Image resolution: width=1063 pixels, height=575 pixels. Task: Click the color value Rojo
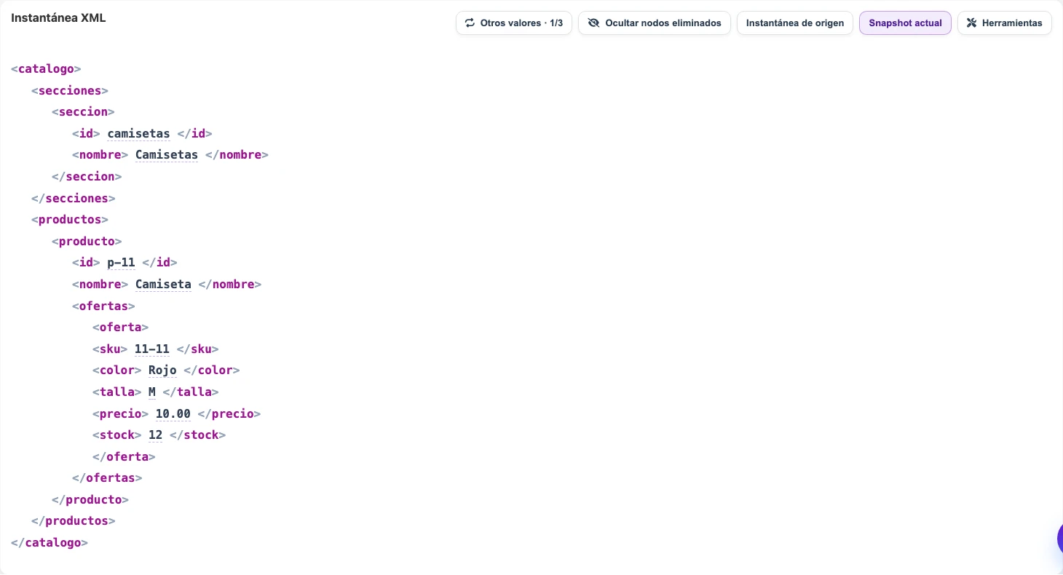point(162,370)
